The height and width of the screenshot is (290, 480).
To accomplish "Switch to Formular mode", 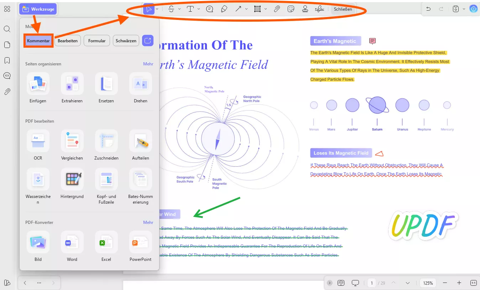I will tap(97, 41).
